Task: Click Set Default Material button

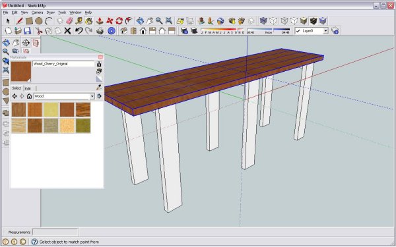Action: 99,79
